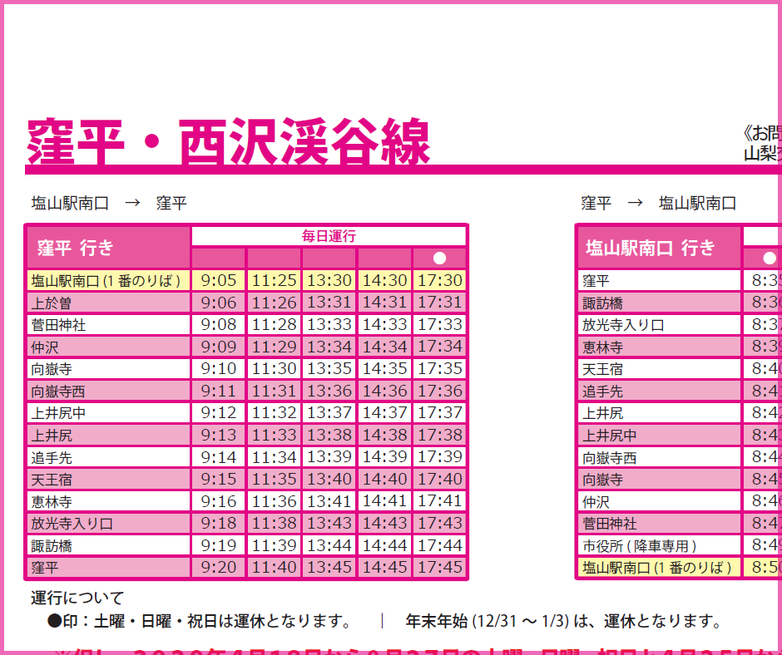
Task: Select the 9:05 departure time cell
Action: 218,281
